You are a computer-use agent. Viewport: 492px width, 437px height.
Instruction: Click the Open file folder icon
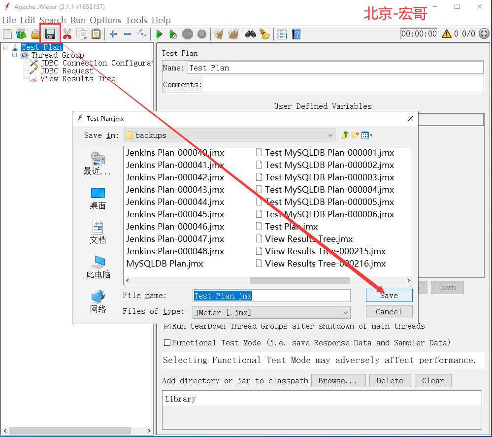pyautogui.click(x=35, y=34)
